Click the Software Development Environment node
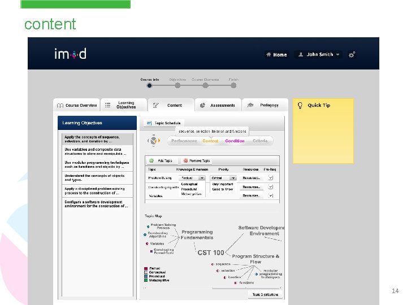 click(x=261, y=230)
